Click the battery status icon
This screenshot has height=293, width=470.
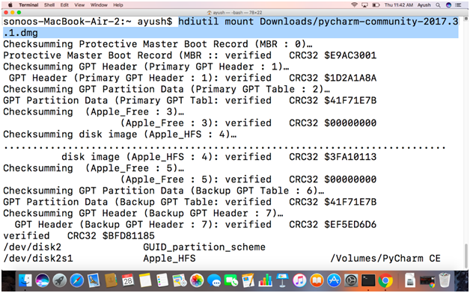point(376,4)
